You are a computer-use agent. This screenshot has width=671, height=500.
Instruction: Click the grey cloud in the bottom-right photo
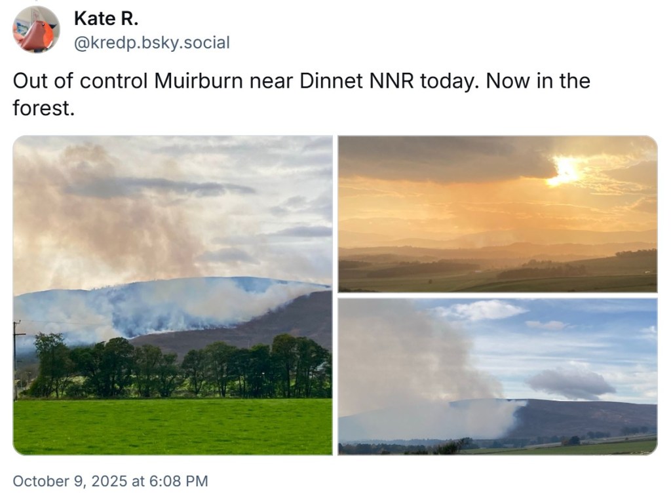[x=569, y=383]
